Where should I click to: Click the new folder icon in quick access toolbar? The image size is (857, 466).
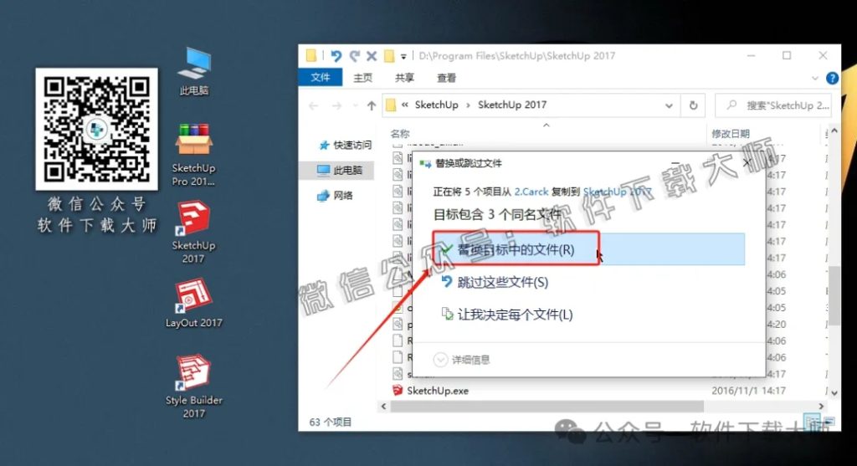(x=389, y=56)
